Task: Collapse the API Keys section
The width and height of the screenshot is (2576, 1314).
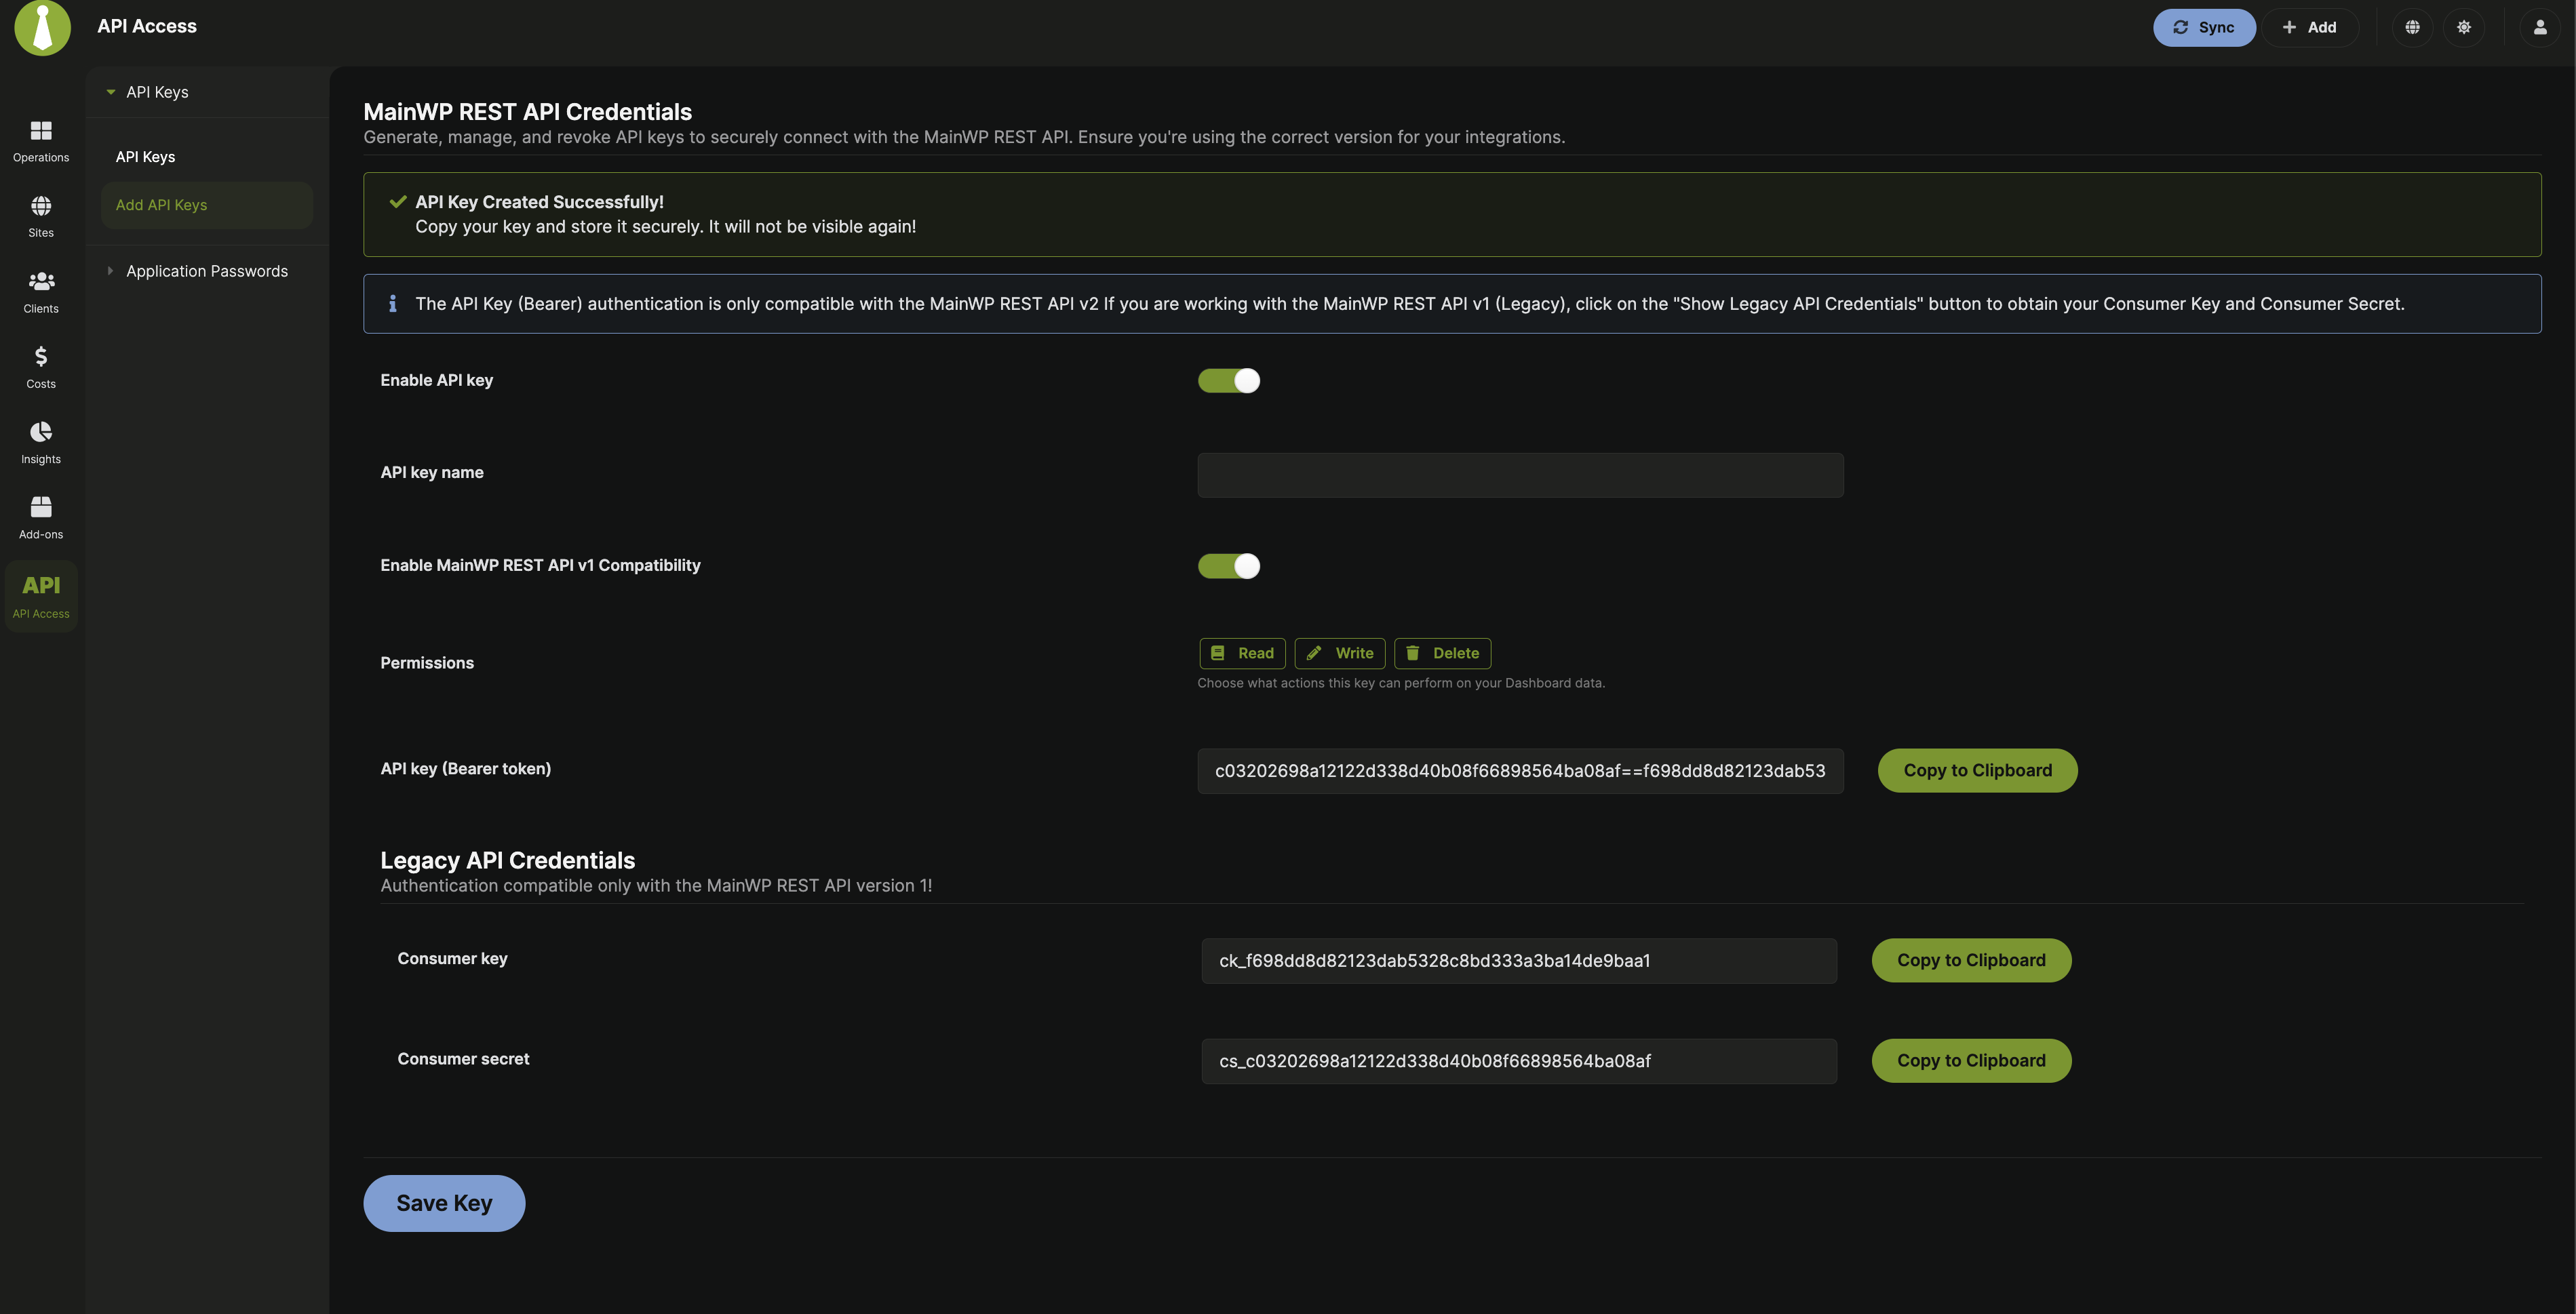Action: (110, 91)
